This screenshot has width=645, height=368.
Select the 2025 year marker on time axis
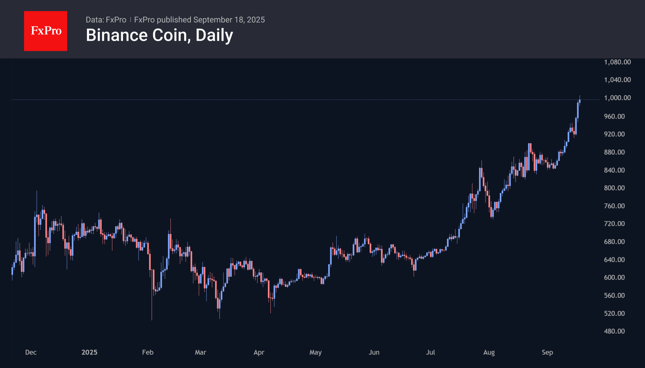pyautogui.click(x=89, y=352)
